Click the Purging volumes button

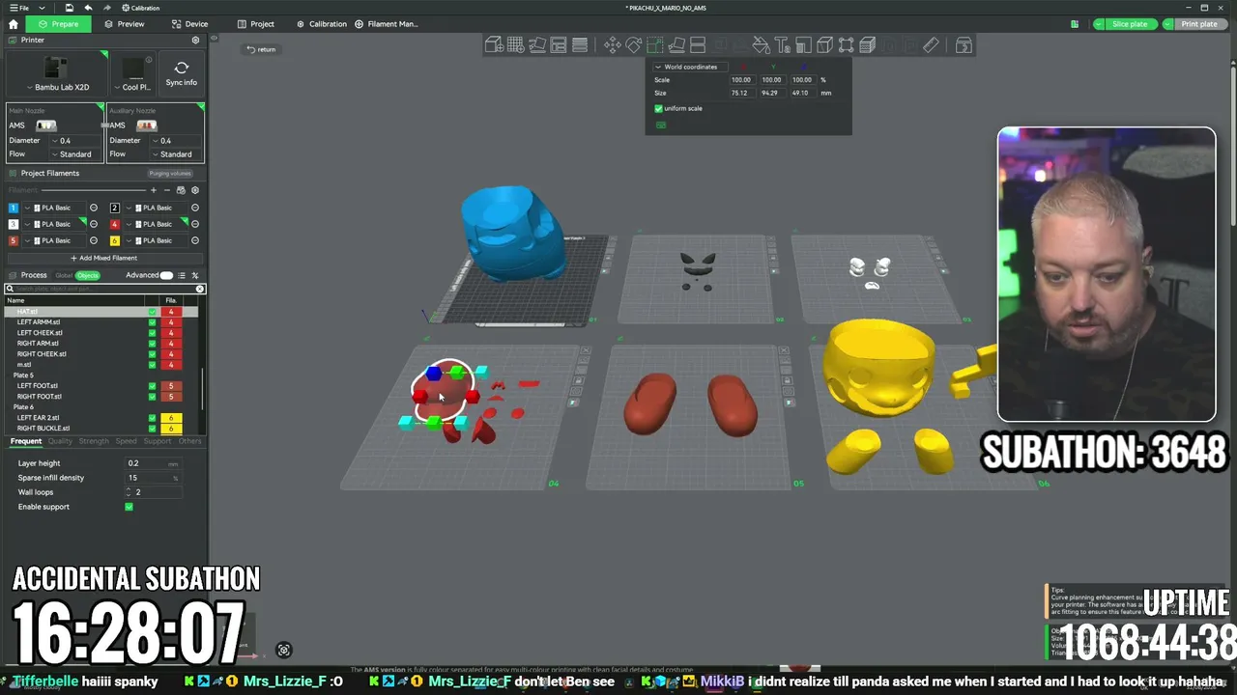pyautogui.click(x=170, y=174)
